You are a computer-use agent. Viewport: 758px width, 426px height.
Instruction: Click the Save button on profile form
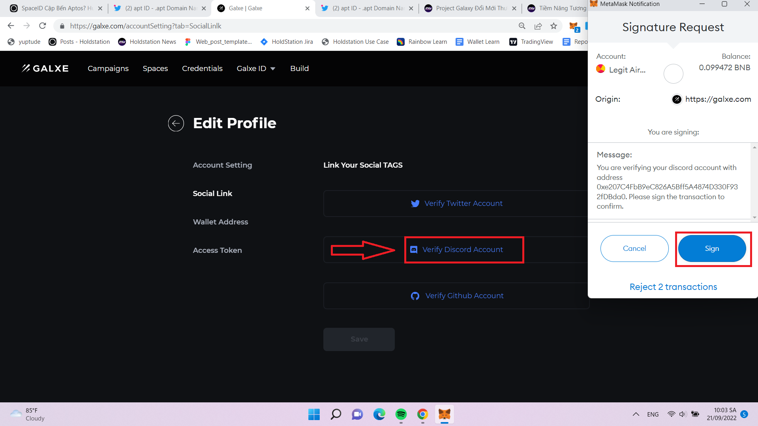[x=359, y=338]
